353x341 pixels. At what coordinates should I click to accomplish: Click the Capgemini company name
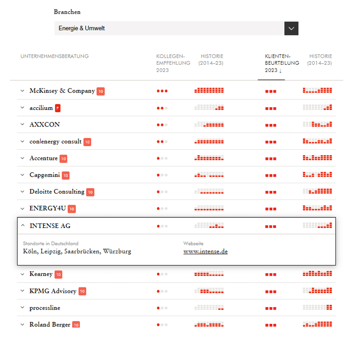(45, 175)
